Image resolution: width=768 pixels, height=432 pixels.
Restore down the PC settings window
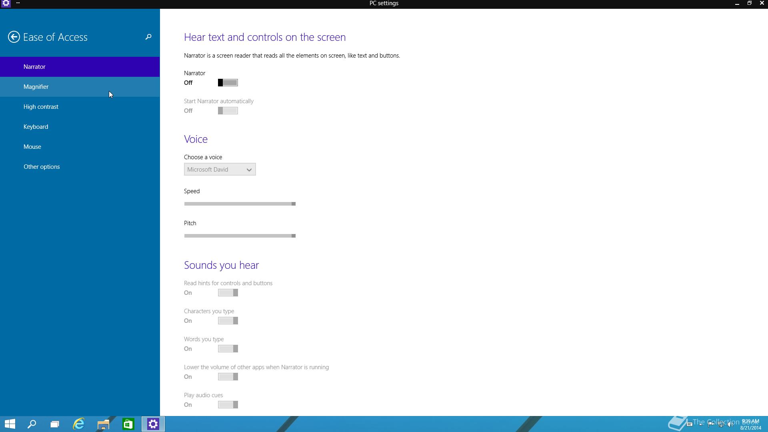749,3
